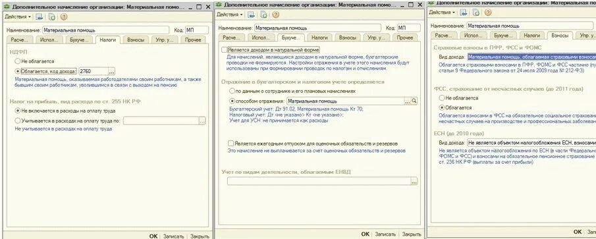Viewport: 596px width, 239px height.
Task: Click the save-and-go icon in left window toolbar
Action: click(40, 16)
